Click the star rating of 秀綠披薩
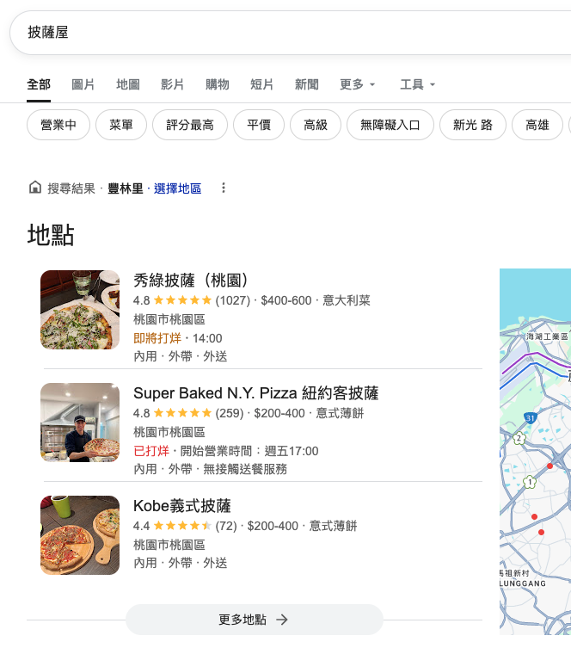 point(182,300)
